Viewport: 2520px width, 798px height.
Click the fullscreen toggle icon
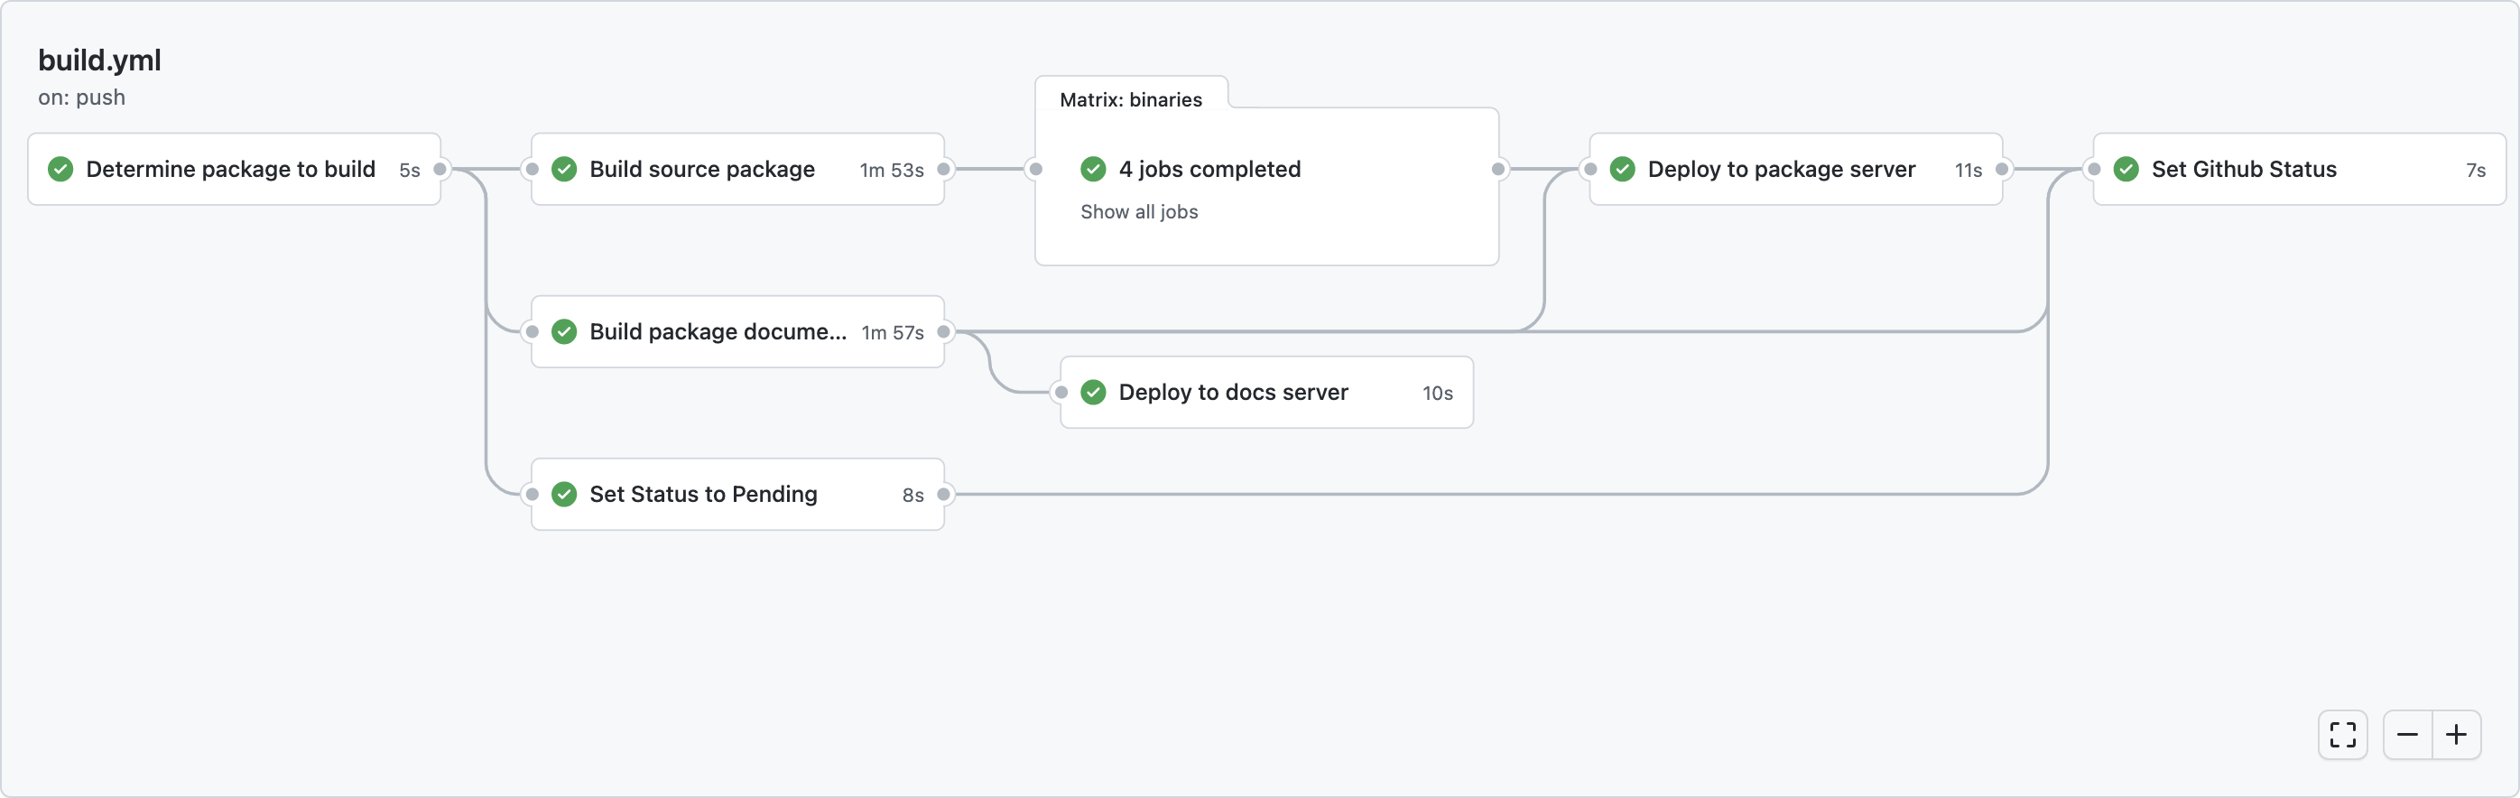click(2342, 735)
